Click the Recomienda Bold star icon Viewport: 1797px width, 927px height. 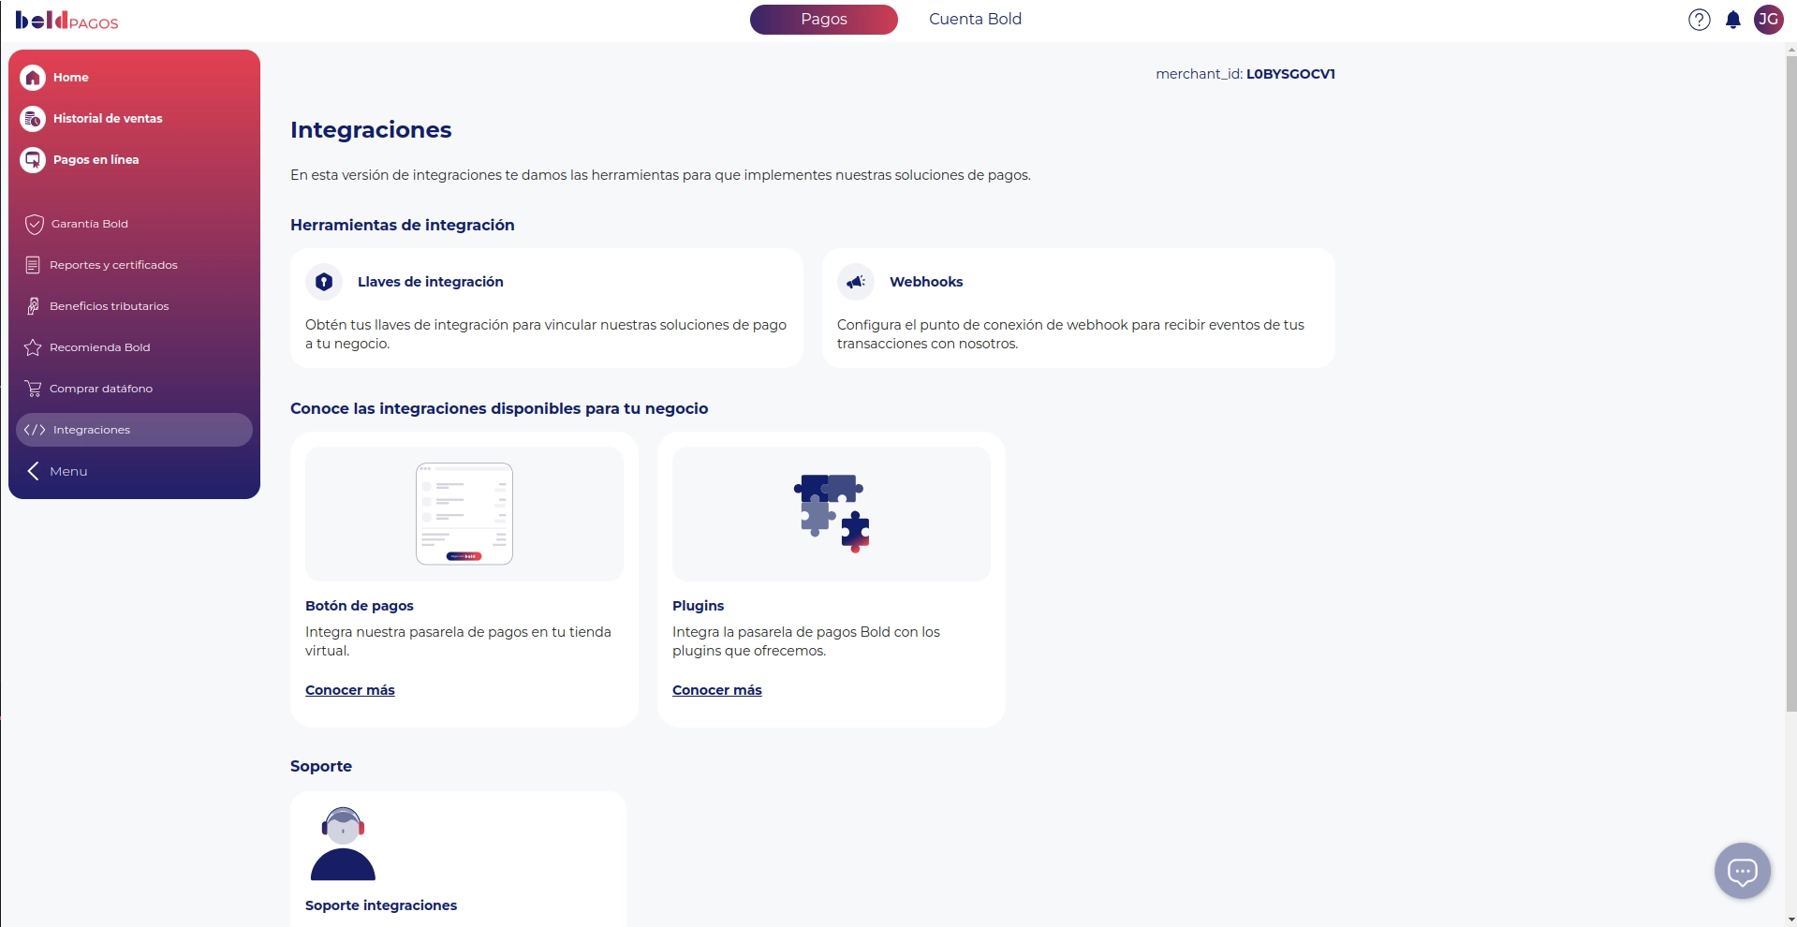tap(33, 347)
